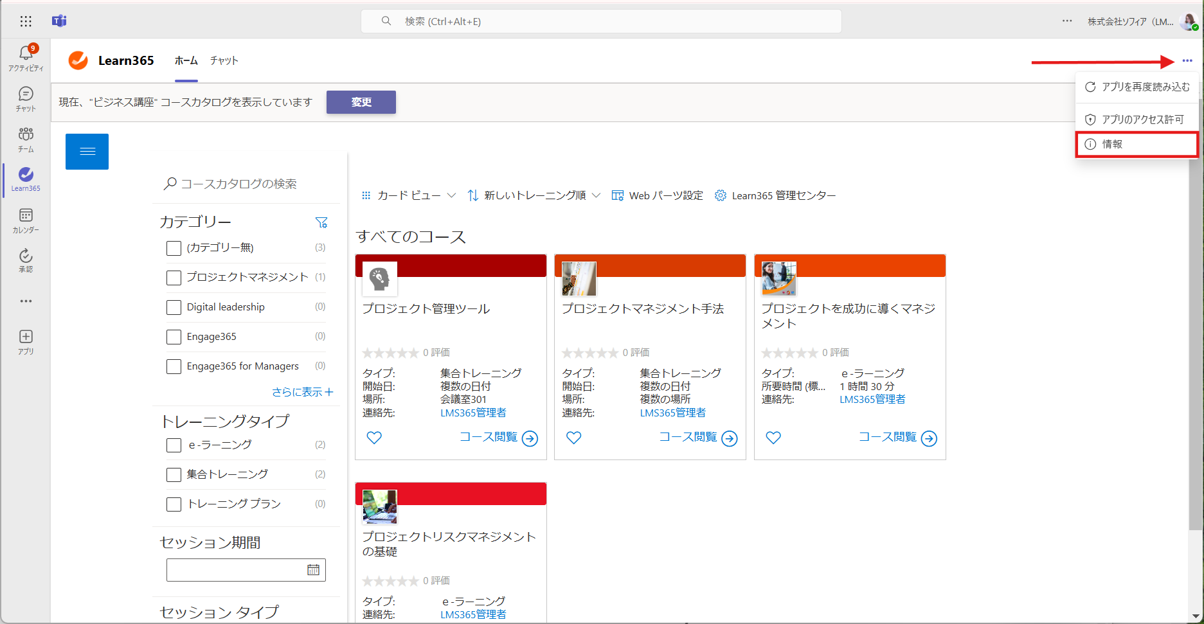Check the プロジェクトマネジメント category
Viewport: 1204px width, 624px height.
click(174, 278)
